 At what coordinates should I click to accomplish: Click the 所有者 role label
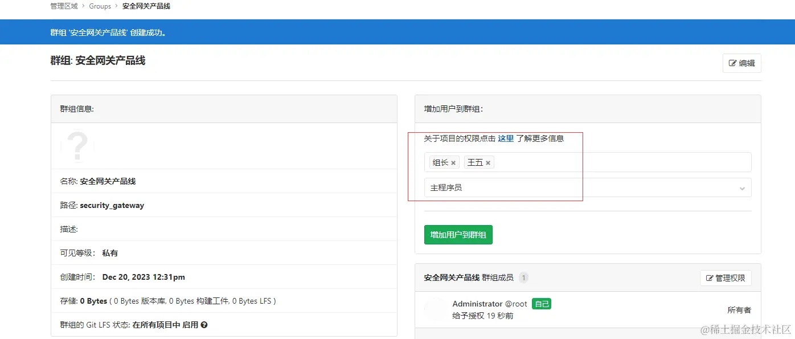coord(739,310)
